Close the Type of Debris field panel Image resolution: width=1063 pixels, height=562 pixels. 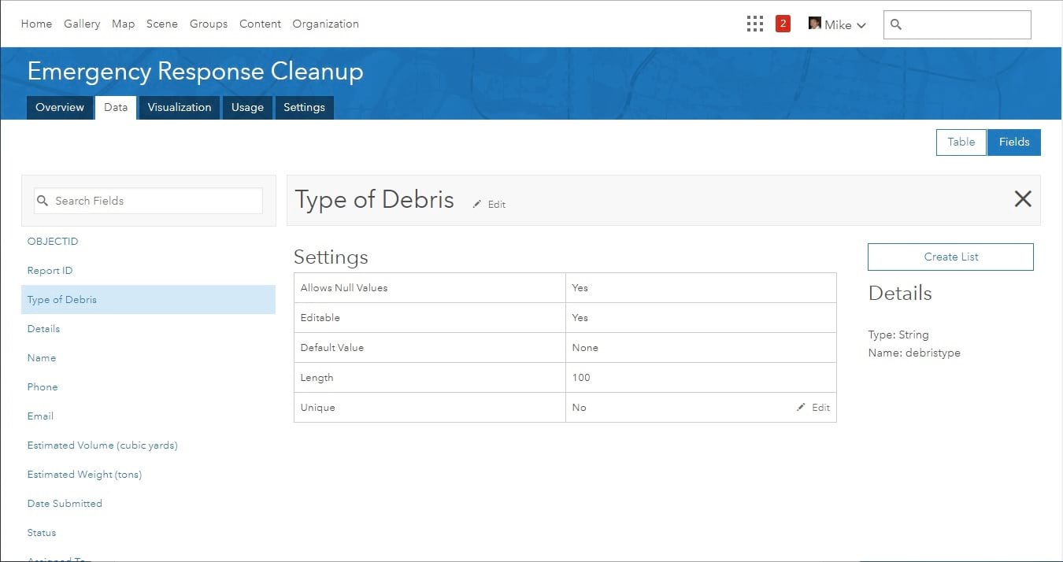(x=1022, y=199)
